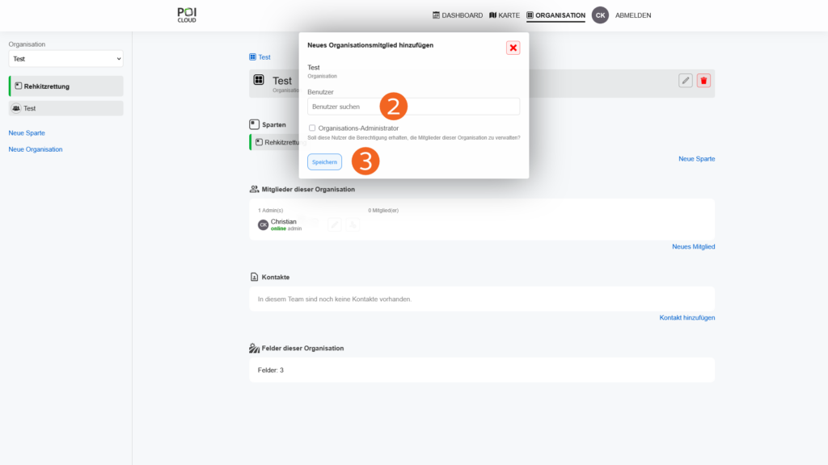Image resolution: width=828 pixels, height=465 pixels.
Task: Go to the Karte menu item
Action: (505, 15)
